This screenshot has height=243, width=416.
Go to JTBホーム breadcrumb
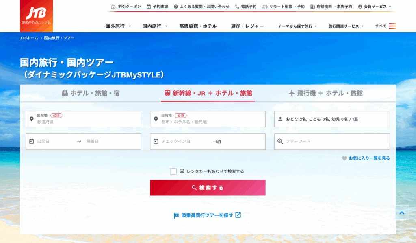(29, 38)
